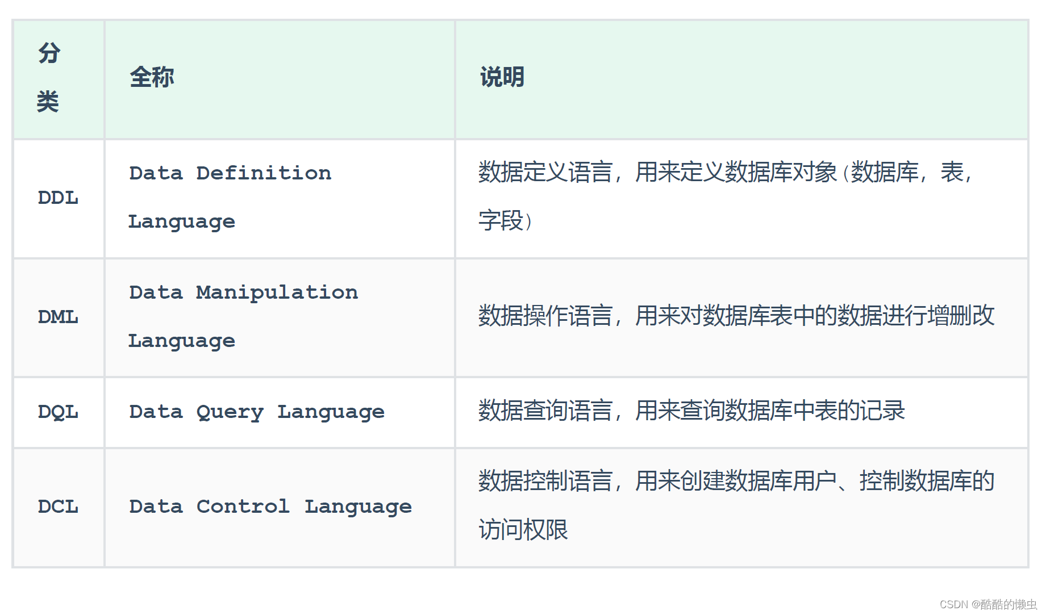The image size is (1046, 615).
Task: Select the DML cell
Action: pos(59,317)
